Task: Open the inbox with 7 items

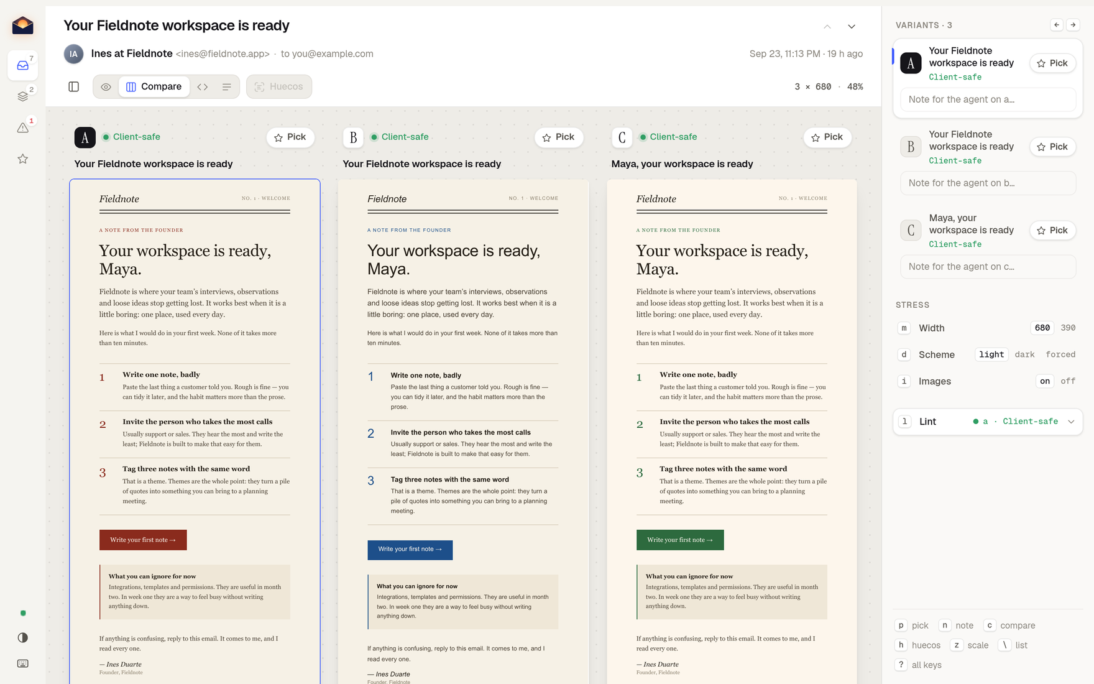Action: pos(23,65)
